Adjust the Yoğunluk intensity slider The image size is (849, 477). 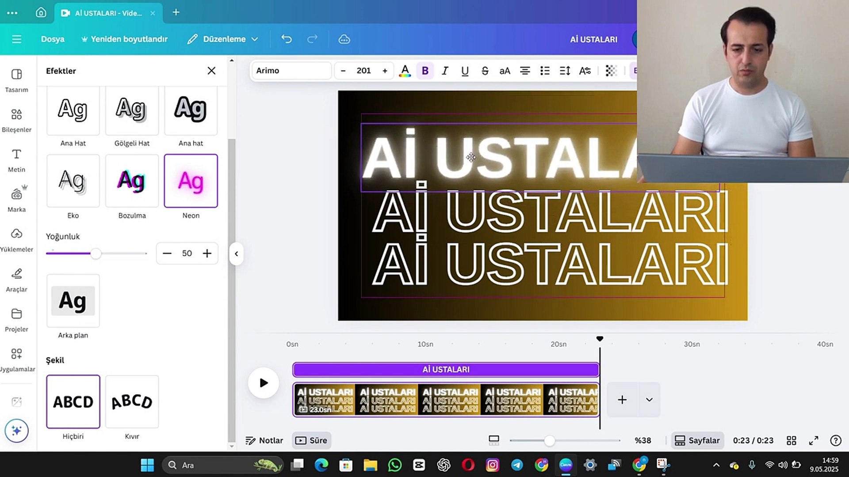click(96, 254)
